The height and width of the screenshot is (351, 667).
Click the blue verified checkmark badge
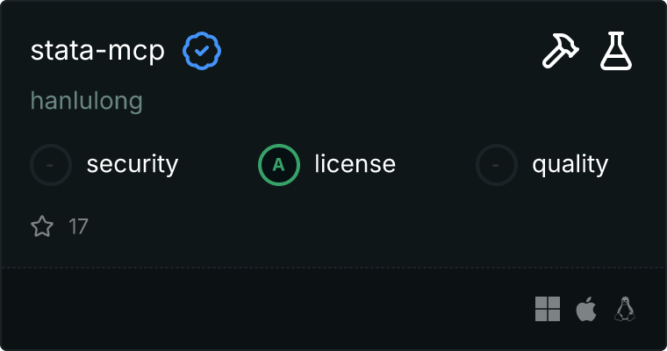202,52
